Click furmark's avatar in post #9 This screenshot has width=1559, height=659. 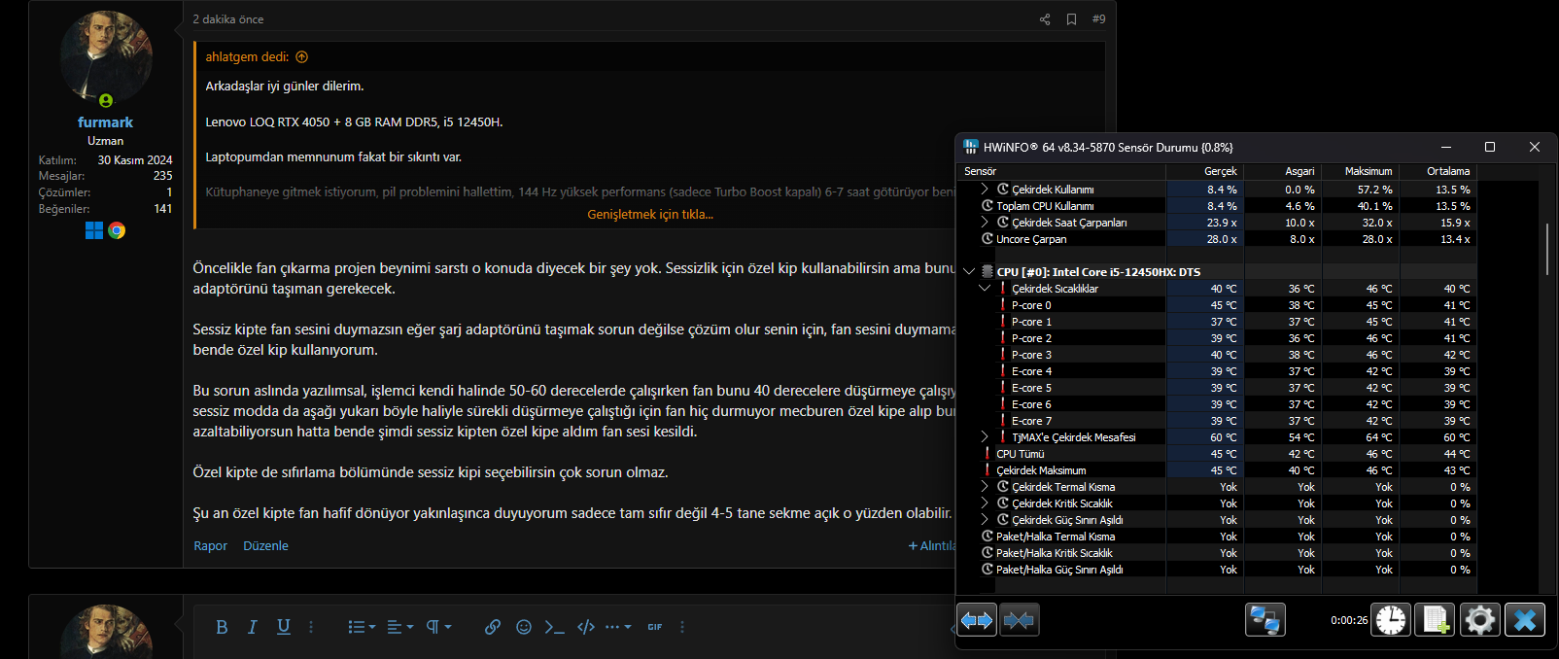pos(106,56)
